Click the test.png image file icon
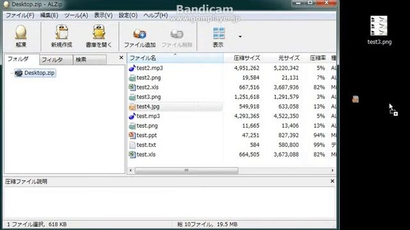The width and height of the screenshot is (410, 230). (133, 126)
